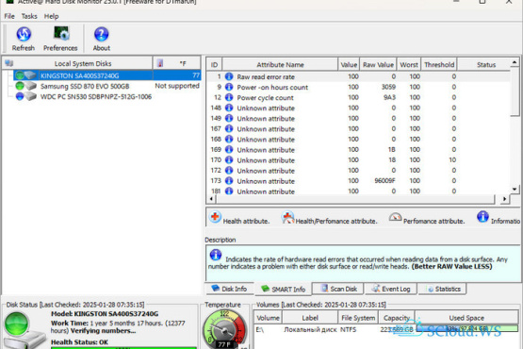The width and height of the screenshot is (523, 349).
Task: Click info icon of attribute 149
Action: click(229, 118)
